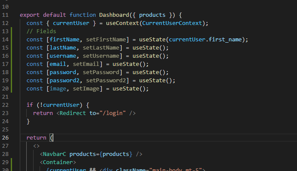Click "CurrentUserContext" on line 12
The image size is (297, 171).
pyautogui.click(x=172, y=23)
